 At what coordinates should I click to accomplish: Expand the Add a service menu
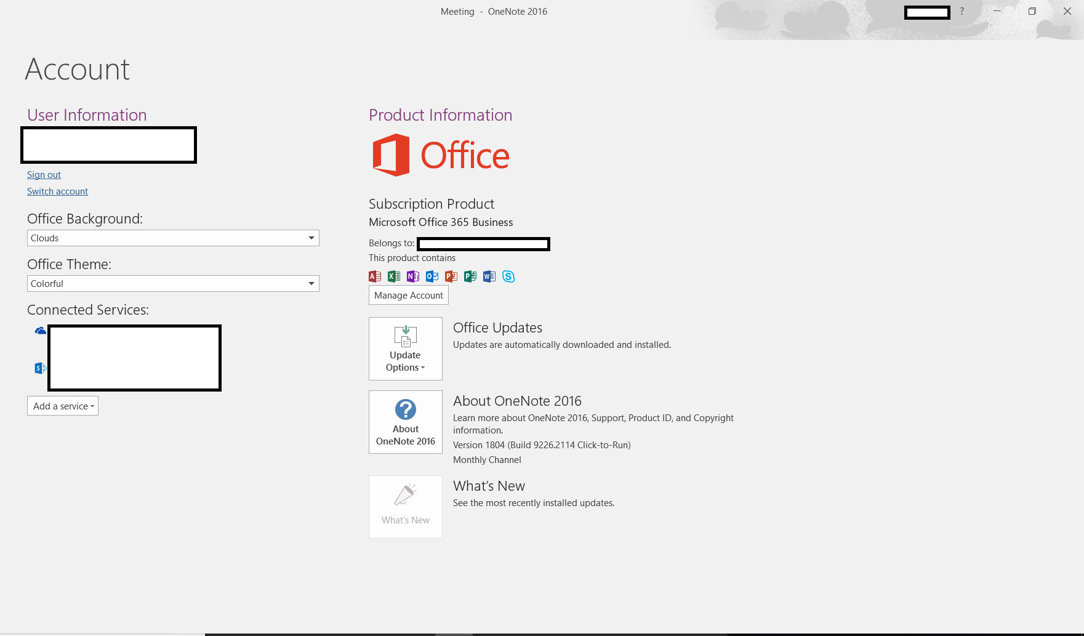63,406
